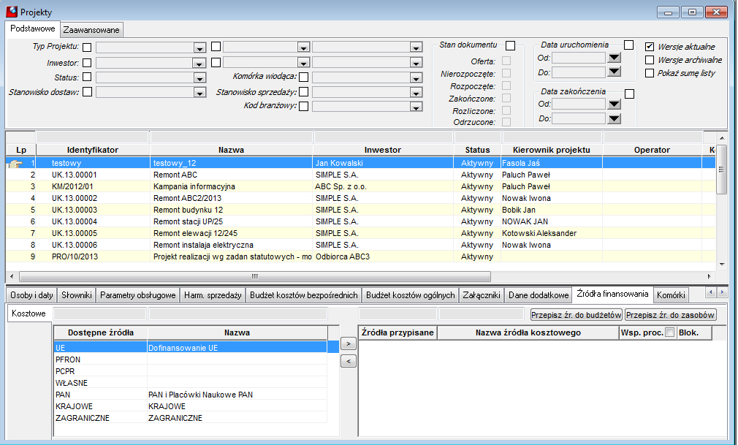Switch to Budżet kosztów ogólnych tab
Image resolution: width=738 pixels, height=445 pixels.
(x=411, y=295)
